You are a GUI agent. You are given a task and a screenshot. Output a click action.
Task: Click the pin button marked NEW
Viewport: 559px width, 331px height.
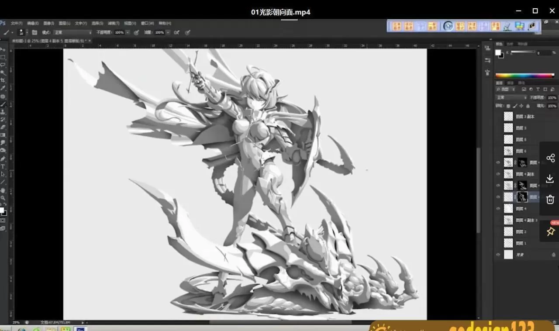(x=550, y=231)
